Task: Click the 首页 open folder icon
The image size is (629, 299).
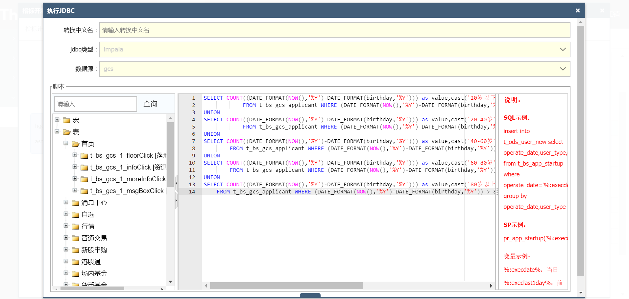Action: click(76, 144)
